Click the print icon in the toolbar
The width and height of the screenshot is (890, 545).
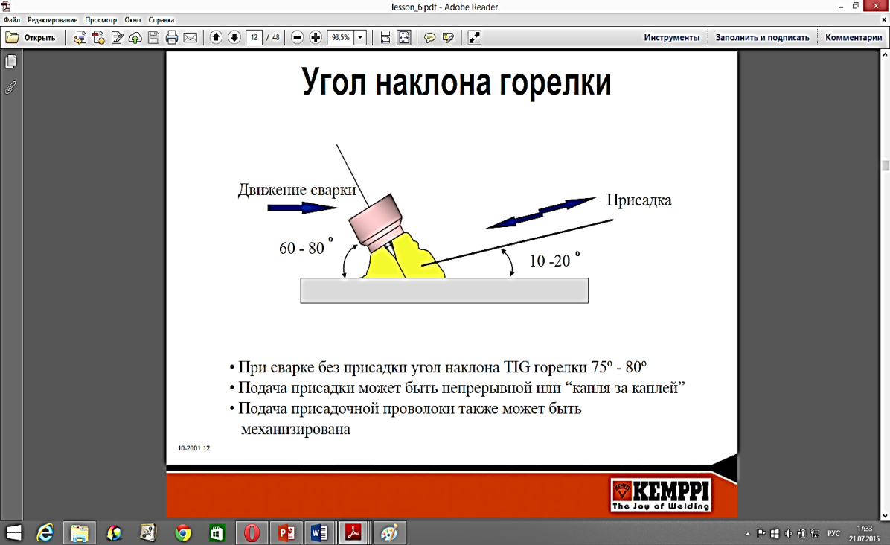(172, 37)
